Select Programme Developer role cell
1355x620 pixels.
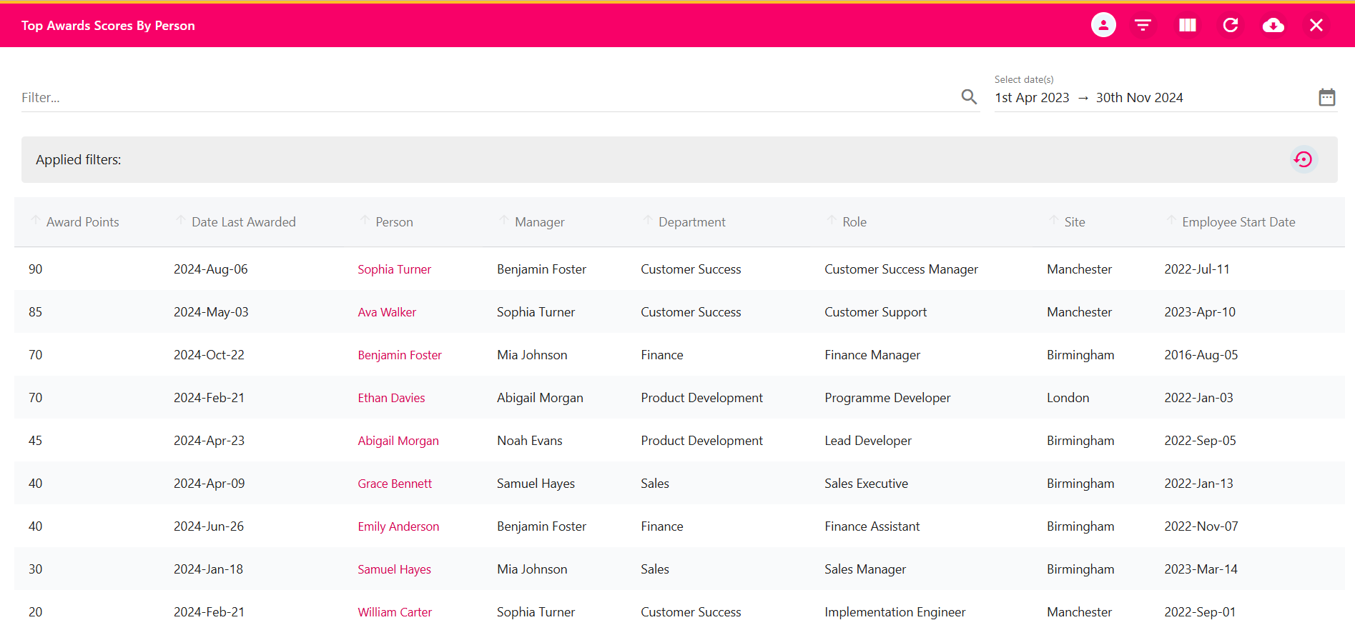point(887,398)
